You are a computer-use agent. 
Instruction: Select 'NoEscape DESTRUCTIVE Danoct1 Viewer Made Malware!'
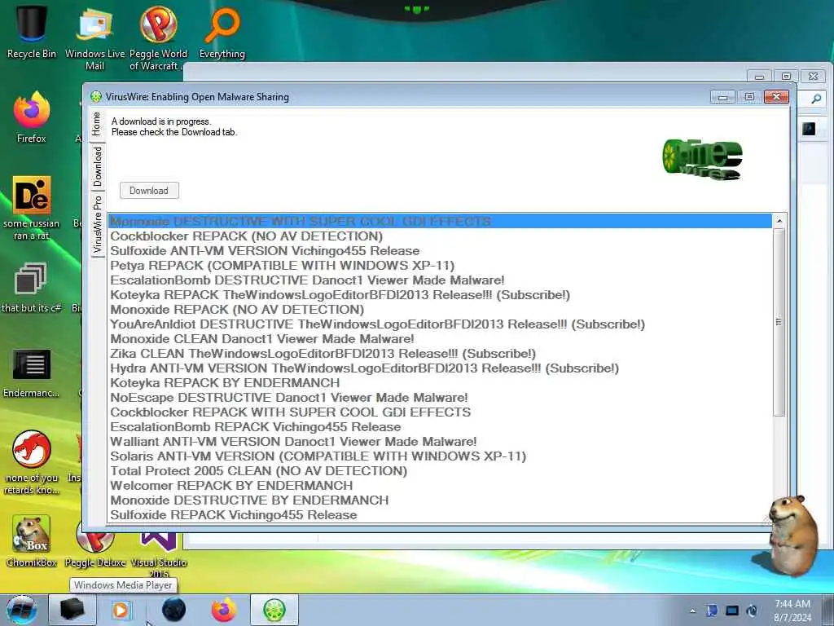point(439,398)
